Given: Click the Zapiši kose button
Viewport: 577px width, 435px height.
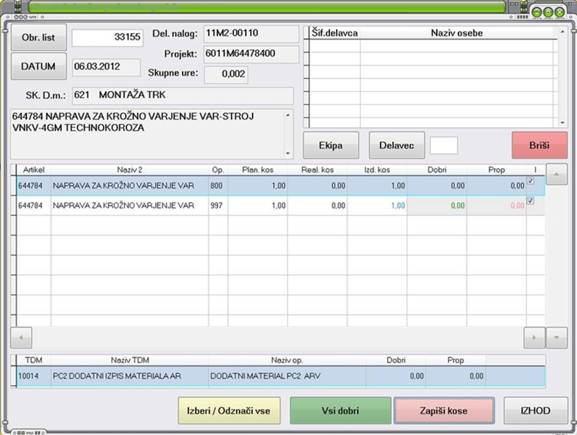Looking at the screenshot, I should pos(444,411).
